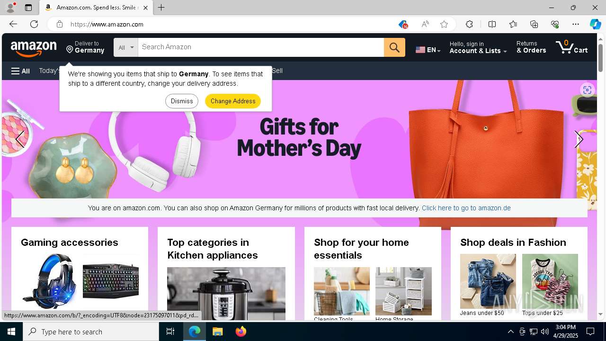Dismiss the delivery country popup
606x341 pixels.
pos(182,101)
